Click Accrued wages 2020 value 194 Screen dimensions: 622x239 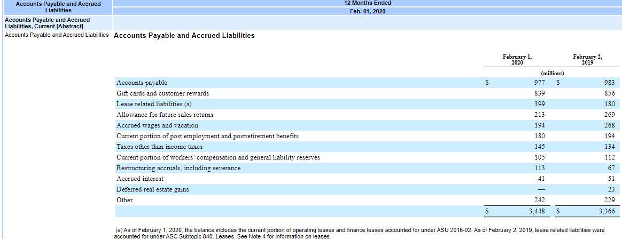(540, 126)
